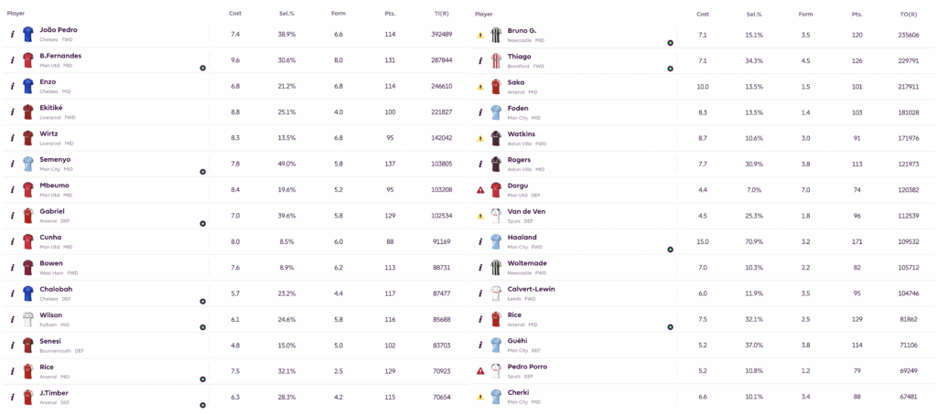Click the circular badge in Thiago's row
The image size is (937, 415).
[x=670, y=69]
